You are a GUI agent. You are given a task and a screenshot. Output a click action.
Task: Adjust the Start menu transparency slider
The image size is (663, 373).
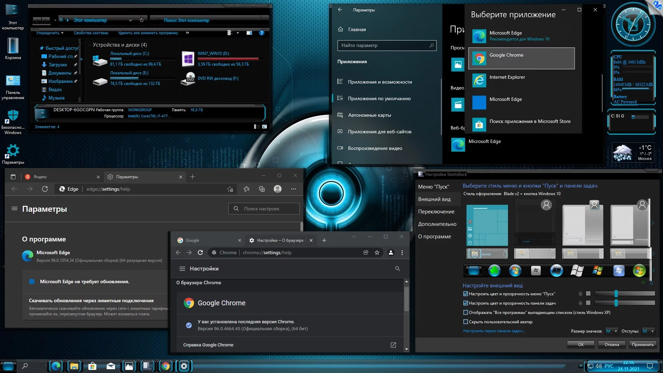point(616,294)
